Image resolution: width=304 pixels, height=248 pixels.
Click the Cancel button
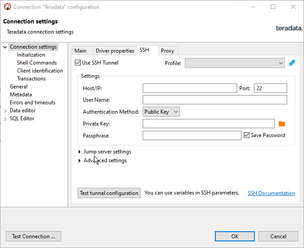coord(278,237)
